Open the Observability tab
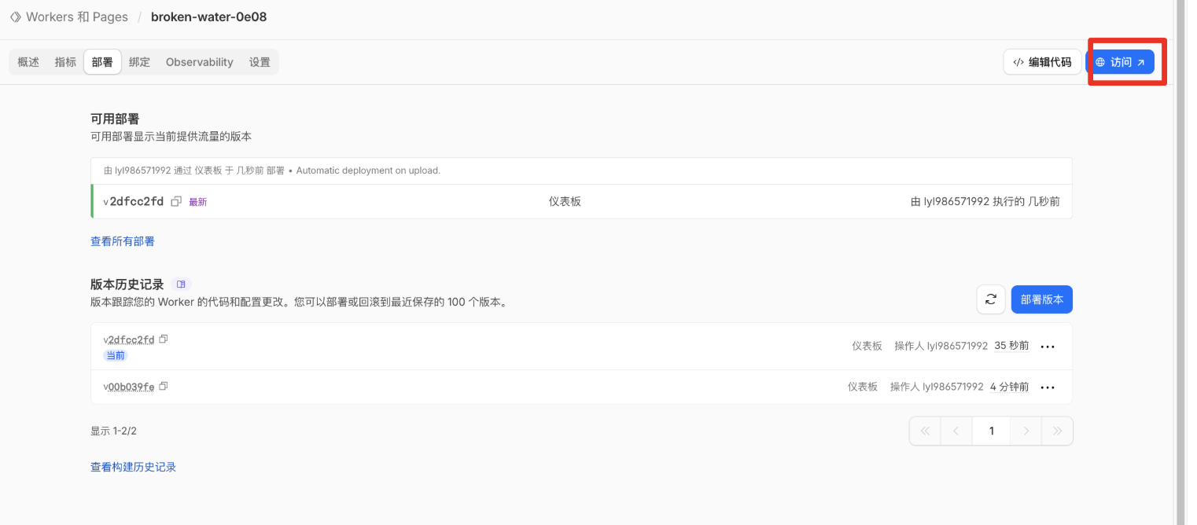 coord(199,62)
